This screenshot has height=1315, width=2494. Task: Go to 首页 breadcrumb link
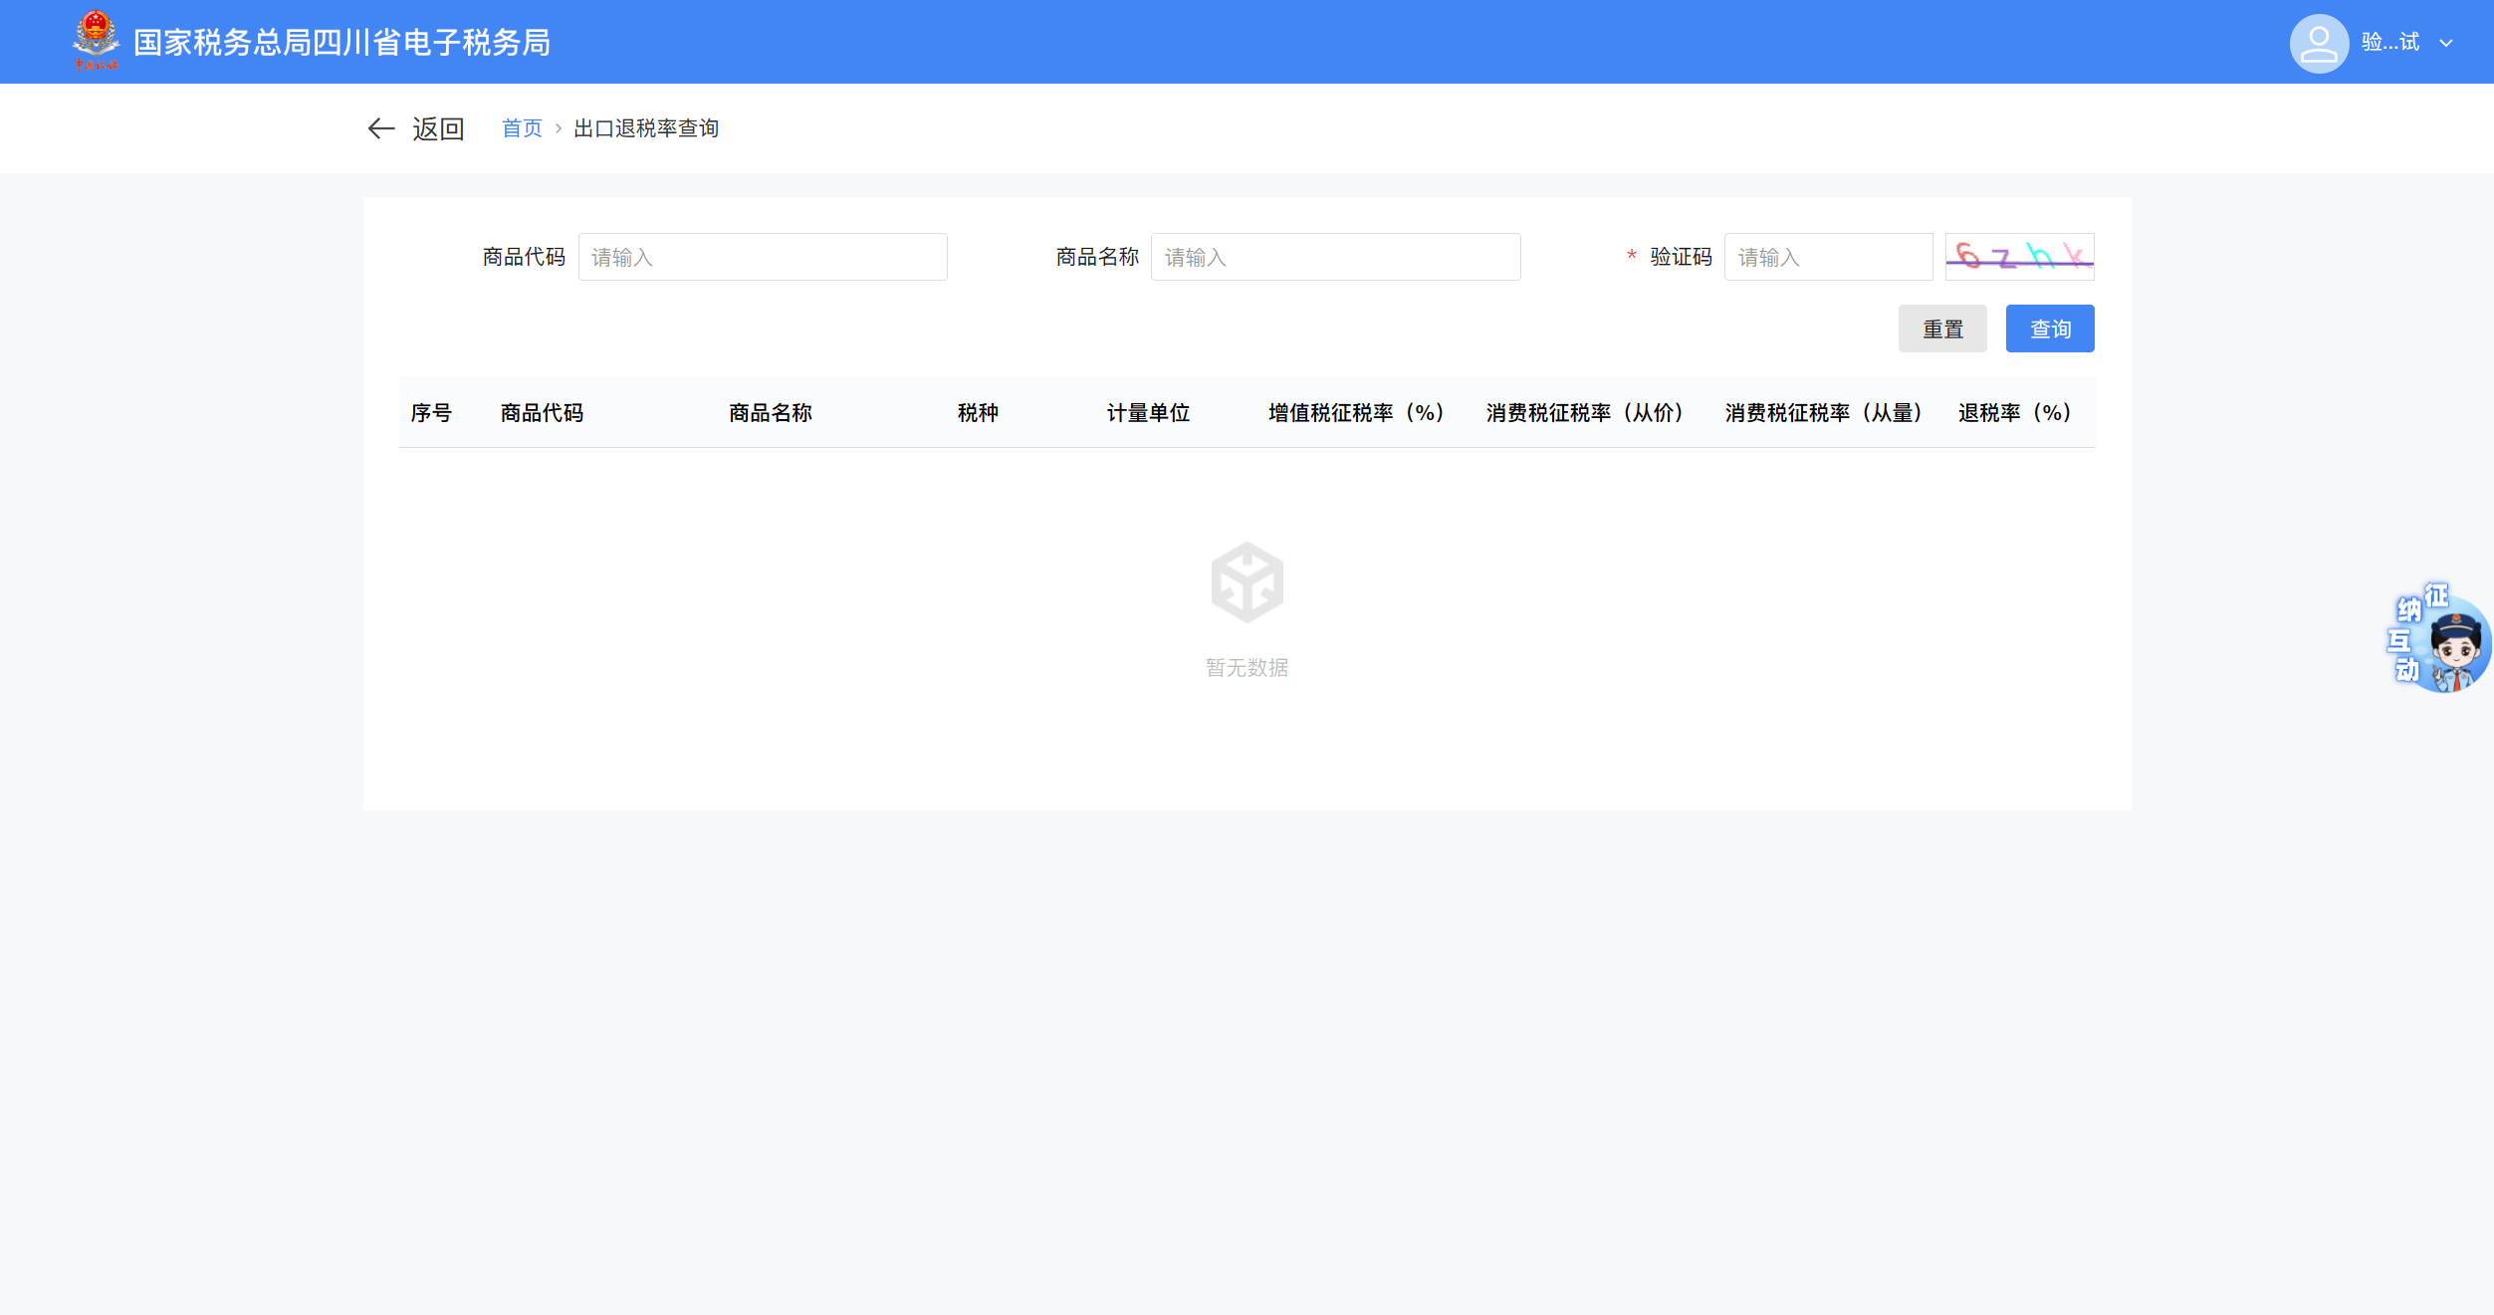522,128
